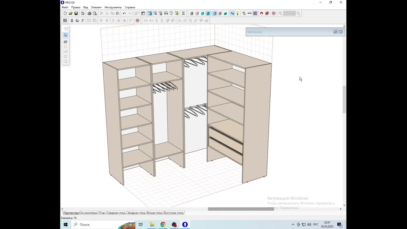407x229 pixels.
Task: Toggle the light bulb lighting icon
Action: pyautogui.click(x=238, y=13)
